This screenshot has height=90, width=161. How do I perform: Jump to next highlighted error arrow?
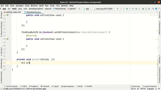pos(157,15)
